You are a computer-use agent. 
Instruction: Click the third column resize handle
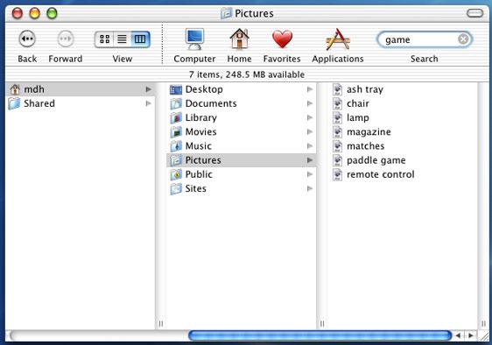[483, 324]
